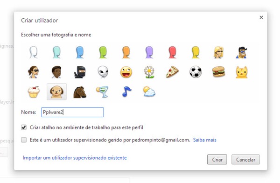This screenshot has height=183, width=280.
Task: Choose the horse avatar
Action: tap(80, 92)
